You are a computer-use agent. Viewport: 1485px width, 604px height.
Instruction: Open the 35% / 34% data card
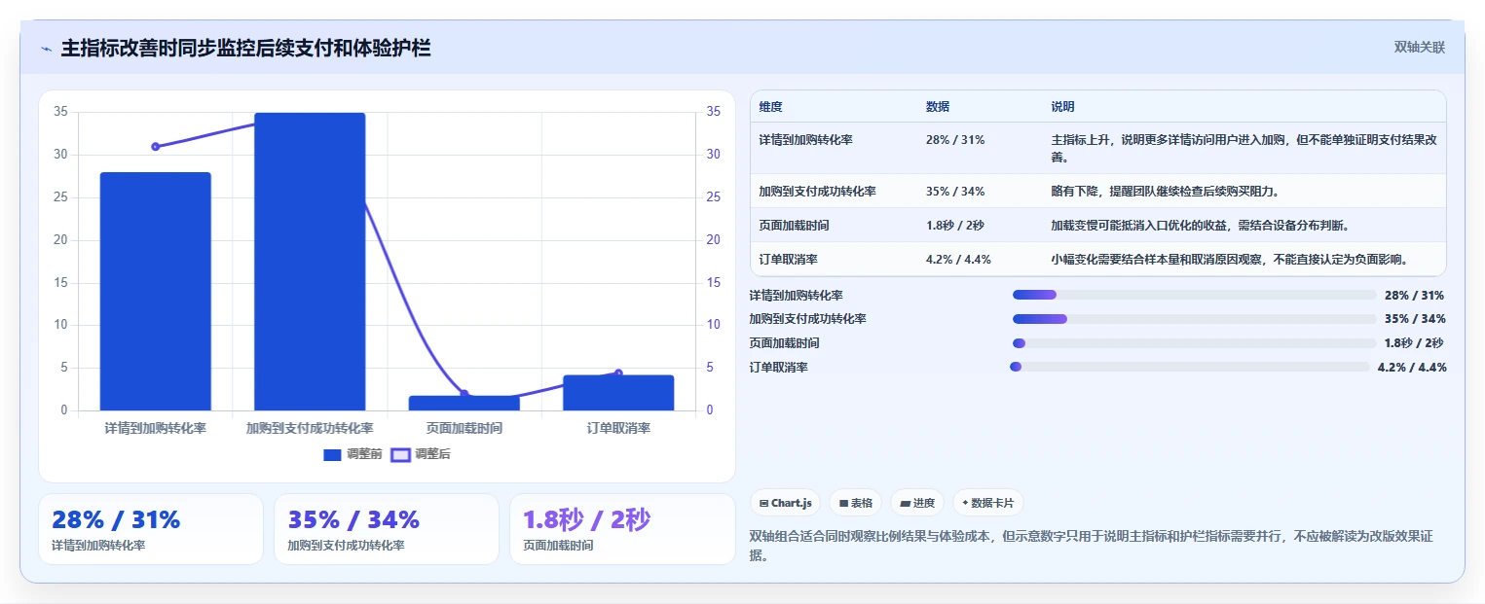point(387,529)
